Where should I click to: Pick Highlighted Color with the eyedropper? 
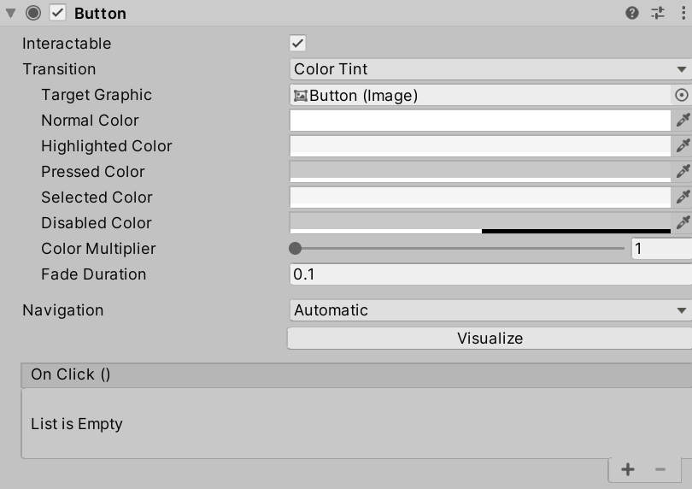point(683,146)
